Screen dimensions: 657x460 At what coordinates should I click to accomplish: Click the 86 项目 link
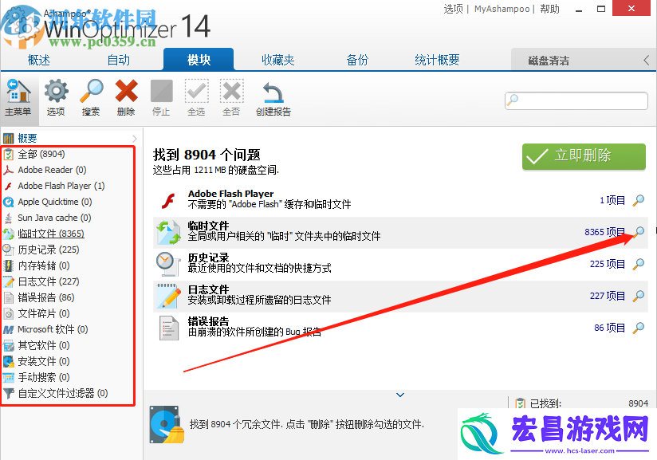[x=610, y=328]
